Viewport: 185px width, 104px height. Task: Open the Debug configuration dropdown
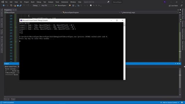click(x=36, y=5)
